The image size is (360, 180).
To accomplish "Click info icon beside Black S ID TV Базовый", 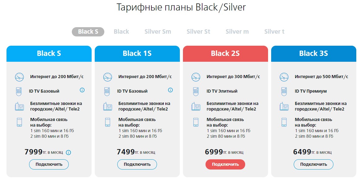I will coord(82,90).
